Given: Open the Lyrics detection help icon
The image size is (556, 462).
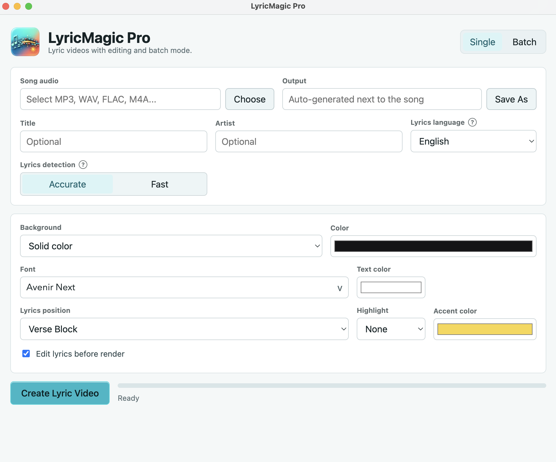Looking at the screenshot, I should (x=83, y=165).
